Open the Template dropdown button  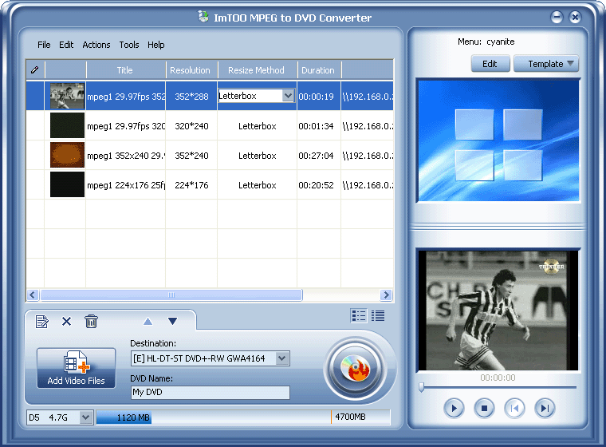click(546, 64)
